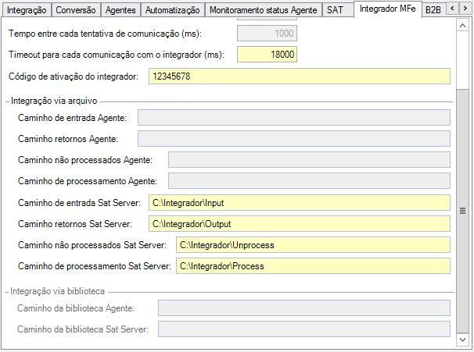This screenshot has width=474, height=352.
Task: Click the Caminho de processamento Agente field
Action: coord(309,181)
